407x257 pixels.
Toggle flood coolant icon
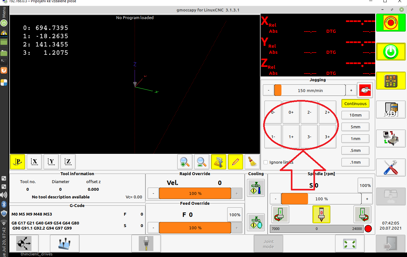point(256,188)
